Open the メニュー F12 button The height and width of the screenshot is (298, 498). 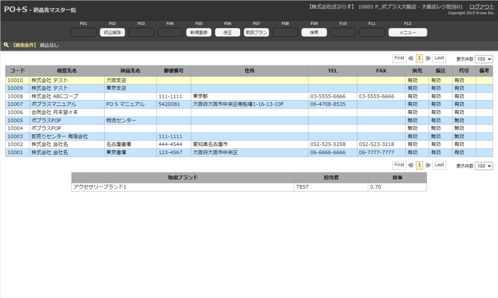point(407,33)
